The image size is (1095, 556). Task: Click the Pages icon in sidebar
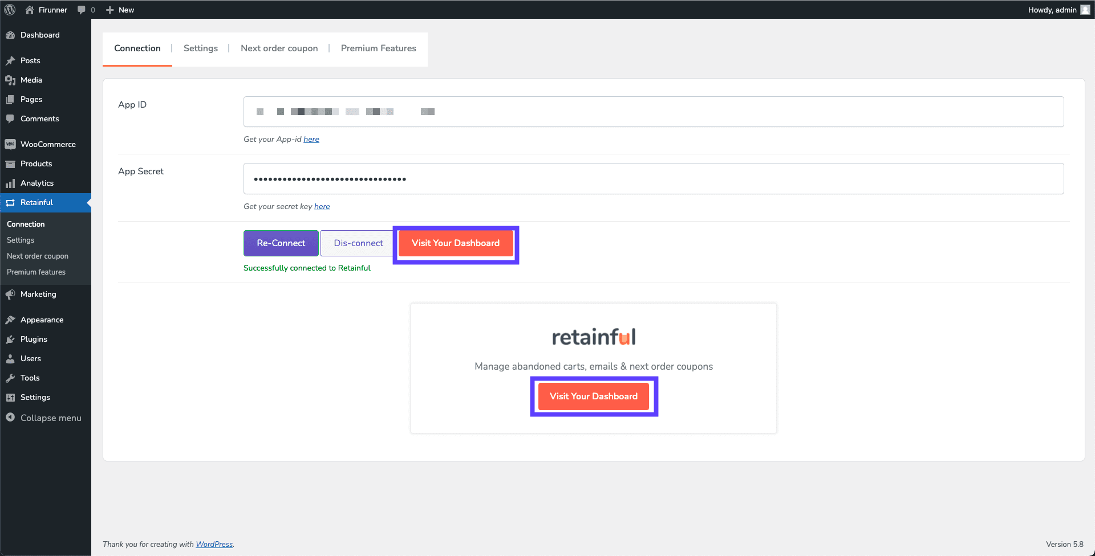10,99
